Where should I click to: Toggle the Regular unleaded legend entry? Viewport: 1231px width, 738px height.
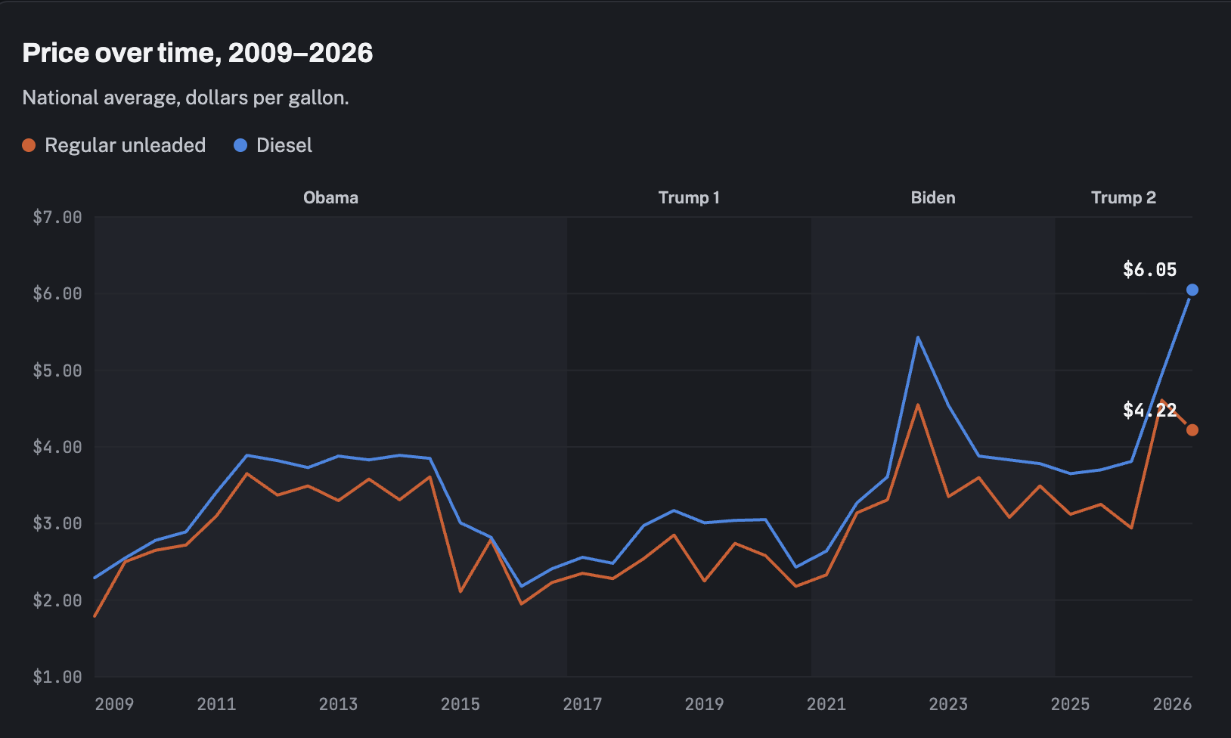(114, 145)
